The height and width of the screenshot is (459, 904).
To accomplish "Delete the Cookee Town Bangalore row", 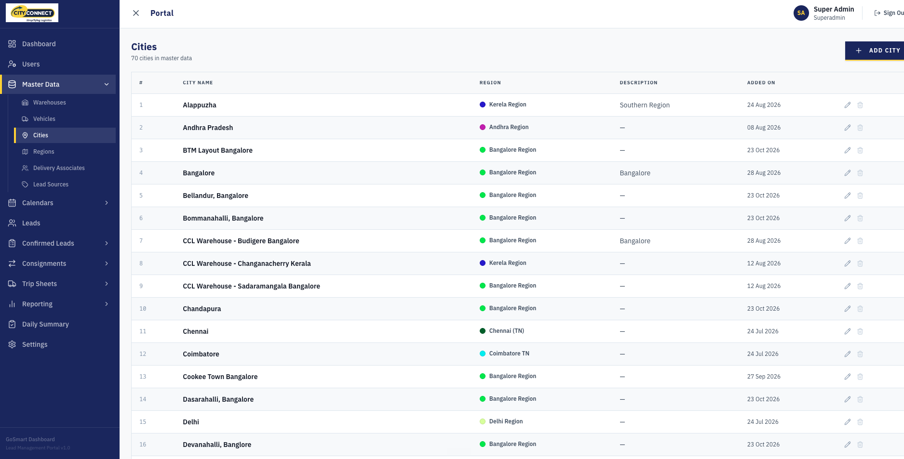I will click(860, 377).
